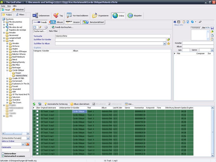Screen dimensions: 216x162
Task: Click the blue circle arrow icon in Album Info
Action: 192,22
